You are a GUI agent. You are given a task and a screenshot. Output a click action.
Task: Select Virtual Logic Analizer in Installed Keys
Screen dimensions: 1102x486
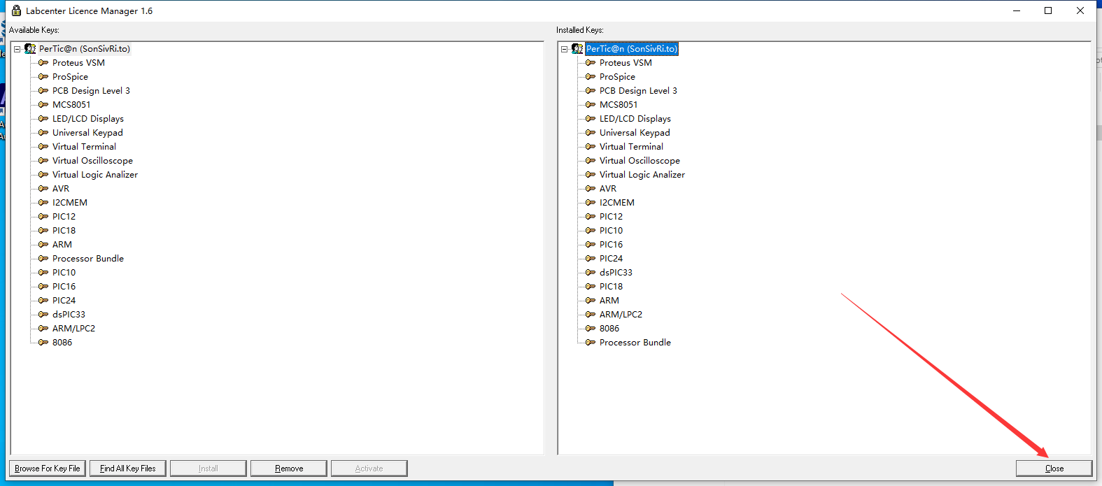pos(642,175)
